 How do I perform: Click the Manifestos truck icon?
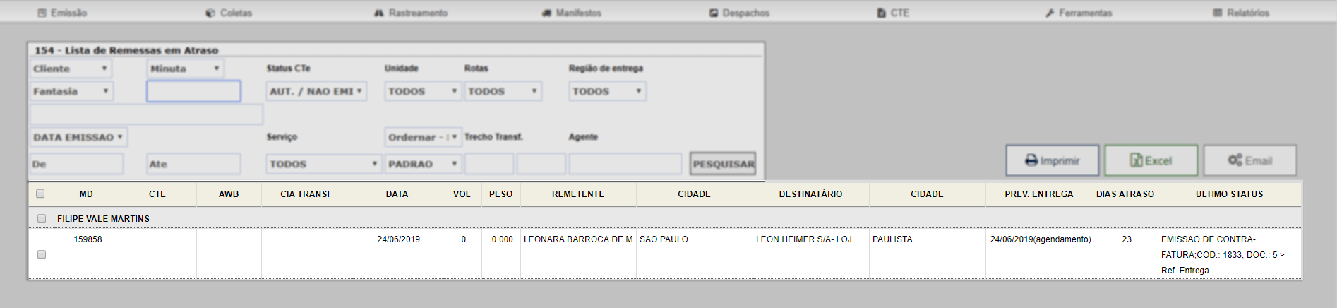coord(546,13)
